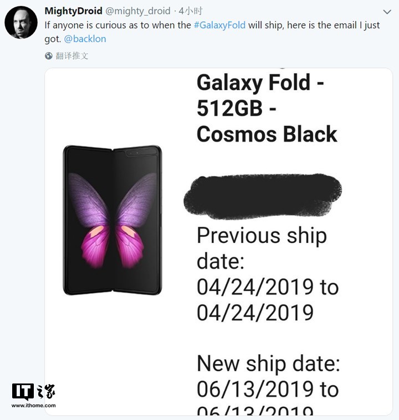Open the MightyDroid display name

click(x=72, y=11)
